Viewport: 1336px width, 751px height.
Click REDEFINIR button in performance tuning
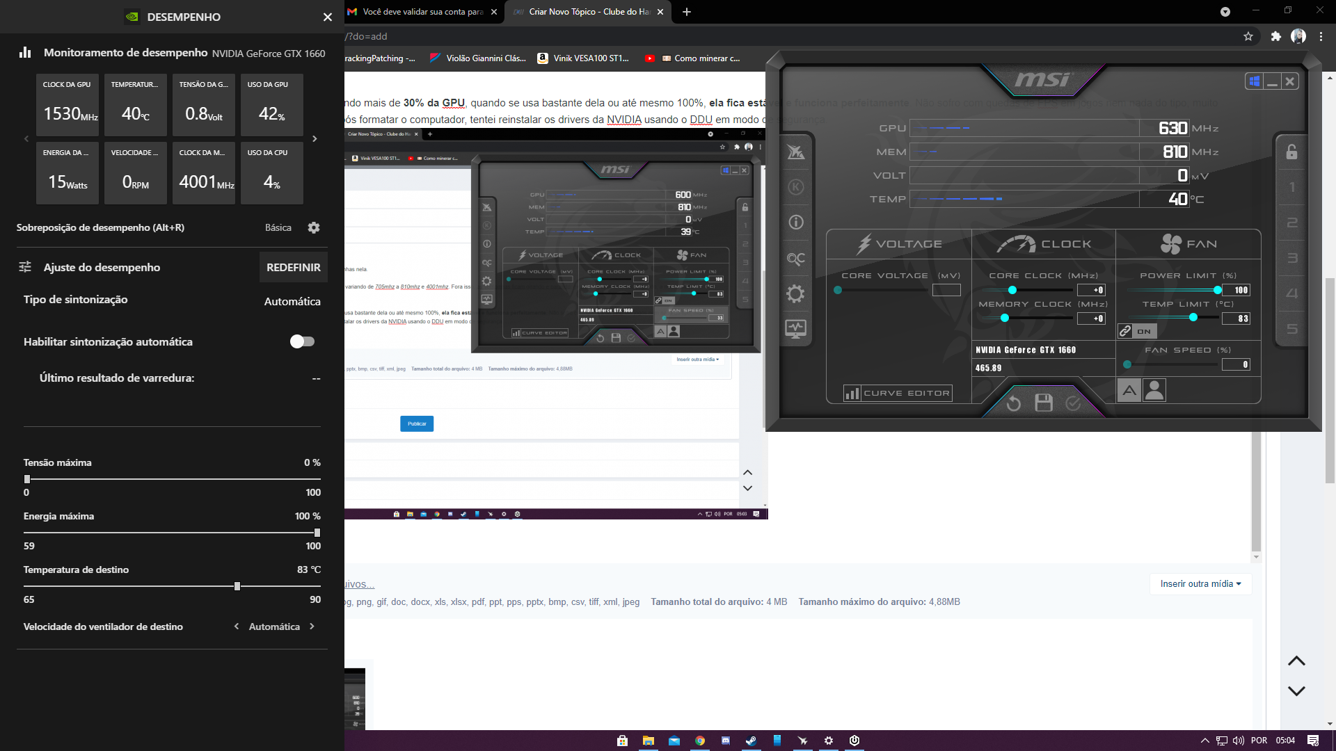(294, 268)
